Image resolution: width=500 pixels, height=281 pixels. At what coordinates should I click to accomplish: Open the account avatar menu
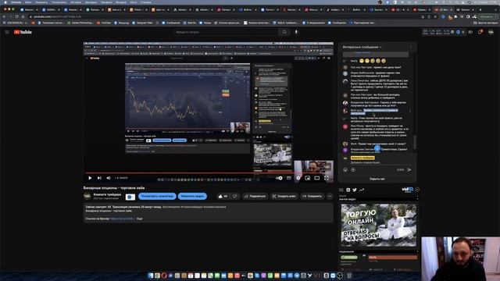(x=491, y=32)
